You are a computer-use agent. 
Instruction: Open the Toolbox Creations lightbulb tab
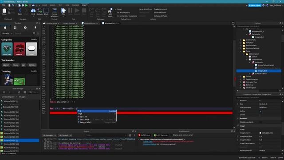point(35,28)
